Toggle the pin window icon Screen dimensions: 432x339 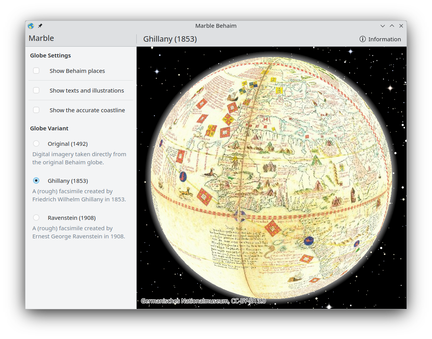pyautogui.click(x=40, y=26)
